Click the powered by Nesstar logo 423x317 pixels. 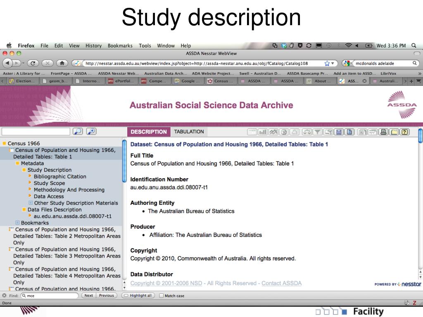point(398,284)
